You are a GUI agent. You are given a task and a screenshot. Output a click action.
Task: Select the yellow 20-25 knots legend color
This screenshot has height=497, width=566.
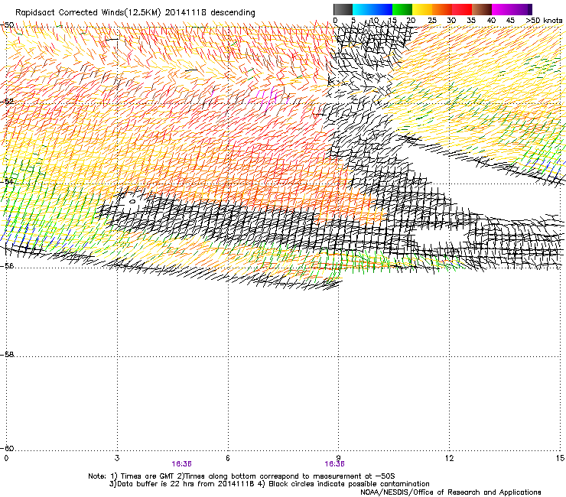tap(422, 9)
